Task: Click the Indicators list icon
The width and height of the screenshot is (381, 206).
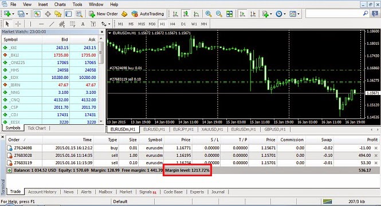Action: 265,14
